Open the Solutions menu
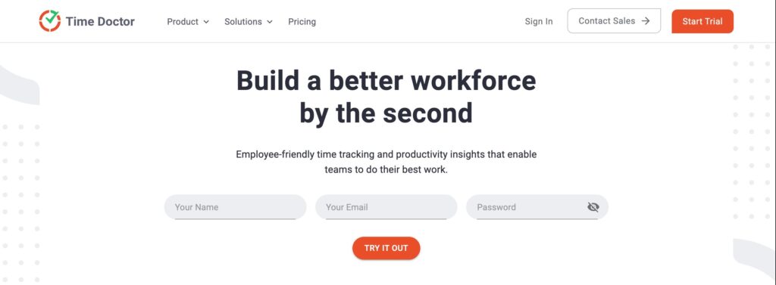This screenshot has width=776, height=285. click(x=249, y=22)
